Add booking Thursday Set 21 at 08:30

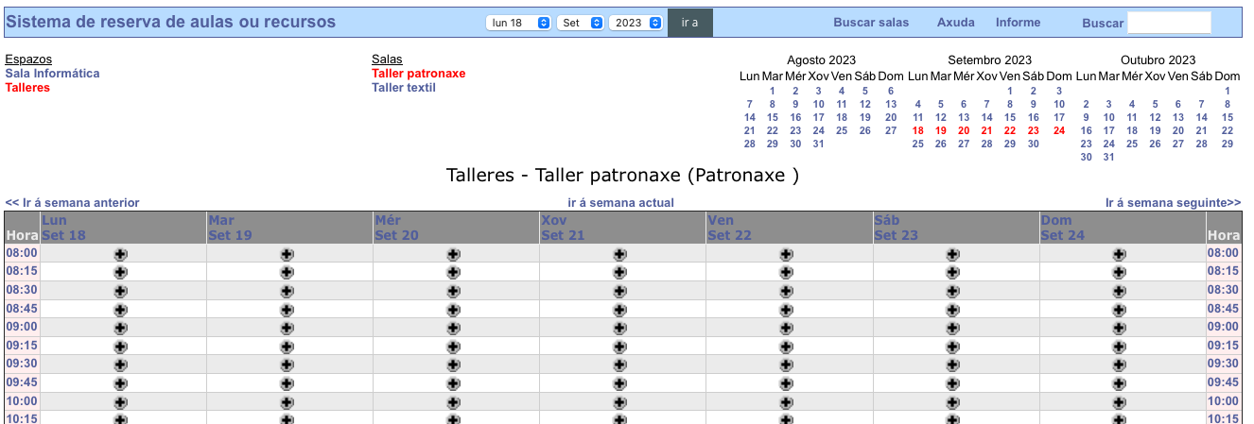620,291
